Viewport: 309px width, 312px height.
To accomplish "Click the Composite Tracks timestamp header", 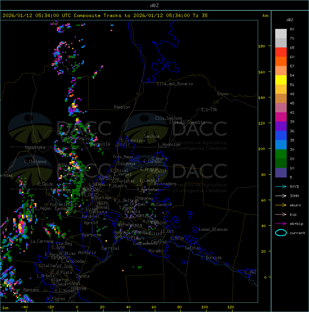I will [x=105, y=16].
